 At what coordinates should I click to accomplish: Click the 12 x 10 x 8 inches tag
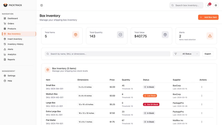pos(86,104)
